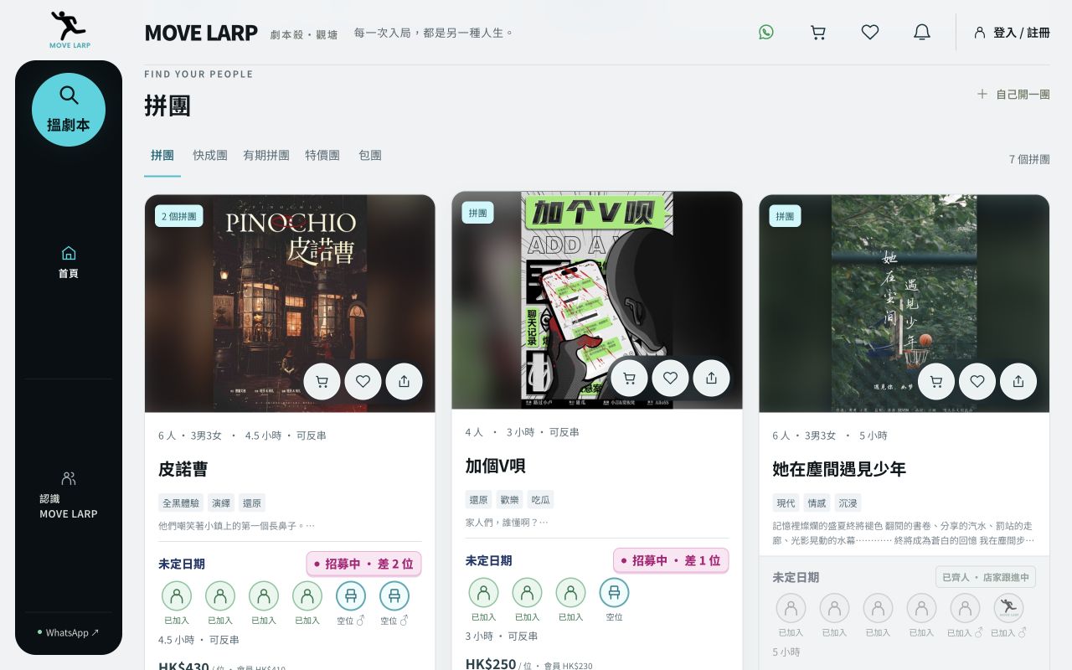This screenshot has width=1072, height=670.
Task: Open the 搵劇本 search circle
Action: 69,110
